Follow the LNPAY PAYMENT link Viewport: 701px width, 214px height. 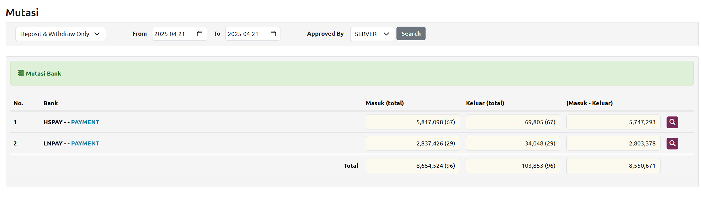[x=85, y=143]
